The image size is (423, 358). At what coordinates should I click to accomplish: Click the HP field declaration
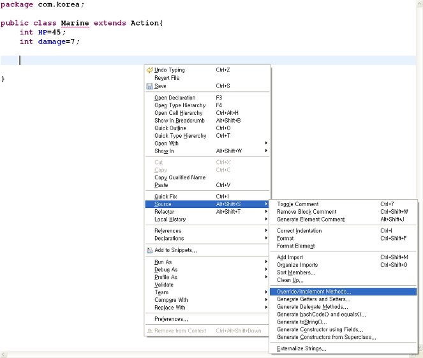[x=43, y=33]
